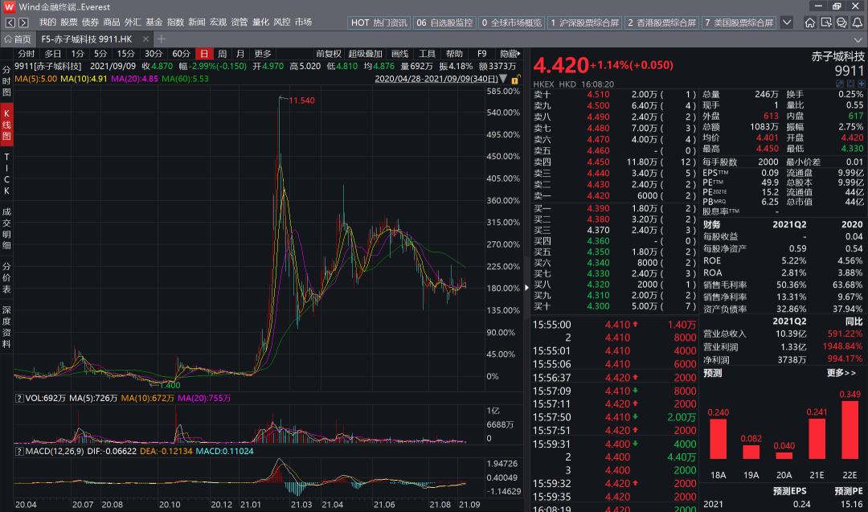Click the HOT 热门资讯 shortcut button
The width and height of the screenshot is (868, 512).
tap(379, 23)
